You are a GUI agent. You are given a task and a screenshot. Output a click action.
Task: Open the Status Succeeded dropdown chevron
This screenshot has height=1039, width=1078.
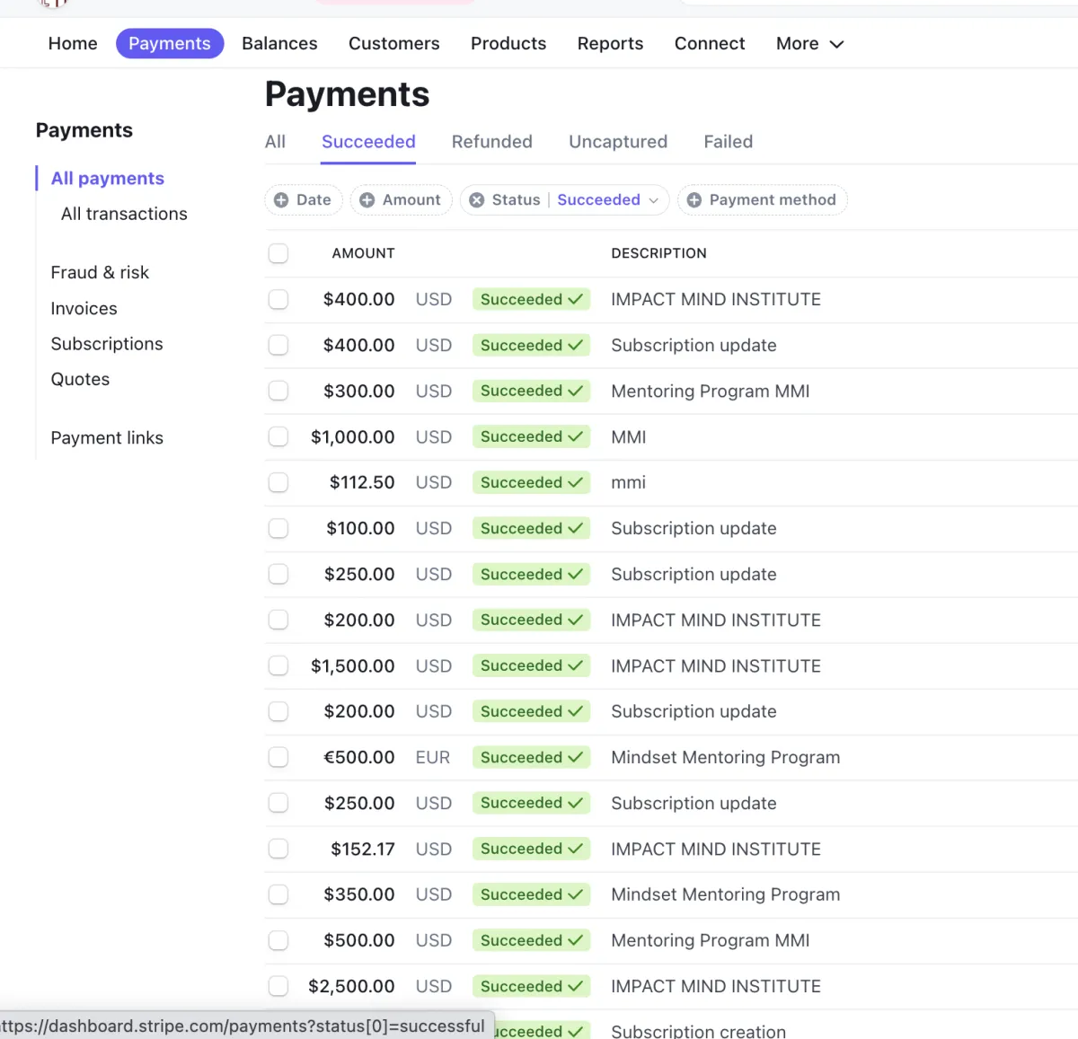654,200
